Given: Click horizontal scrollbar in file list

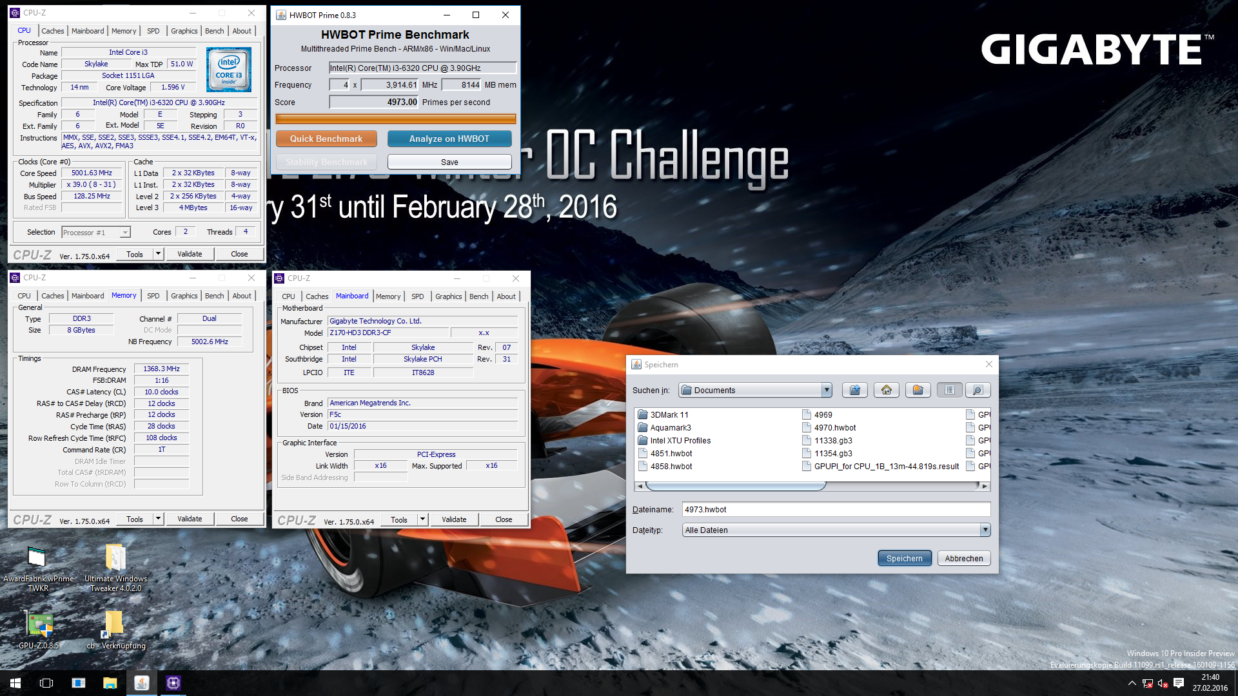Looking at the screenshot, I should coord(736,486).
